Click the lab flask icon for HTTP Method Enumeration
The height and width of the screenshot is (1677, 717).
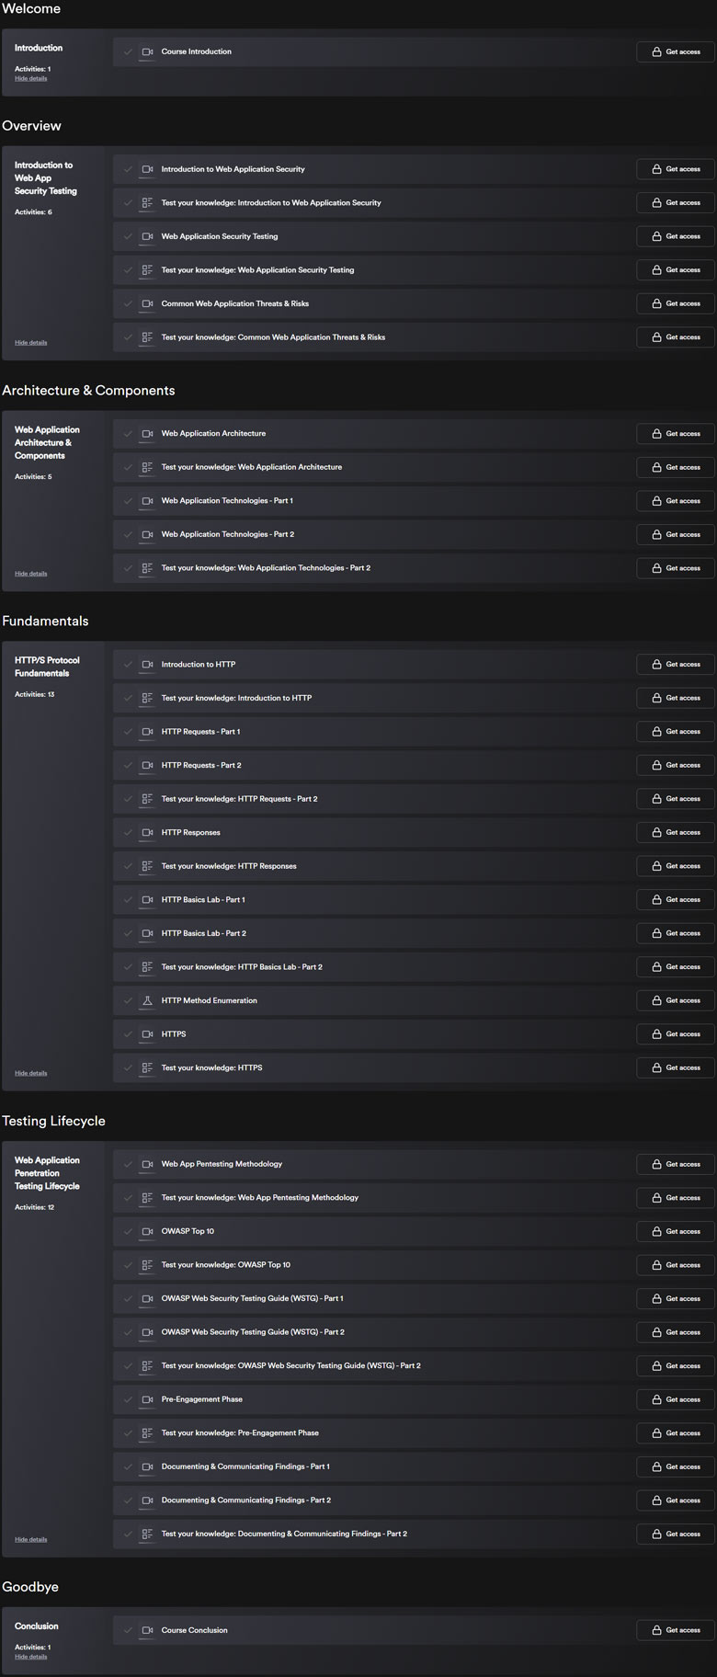click(x=147, y=1000)
